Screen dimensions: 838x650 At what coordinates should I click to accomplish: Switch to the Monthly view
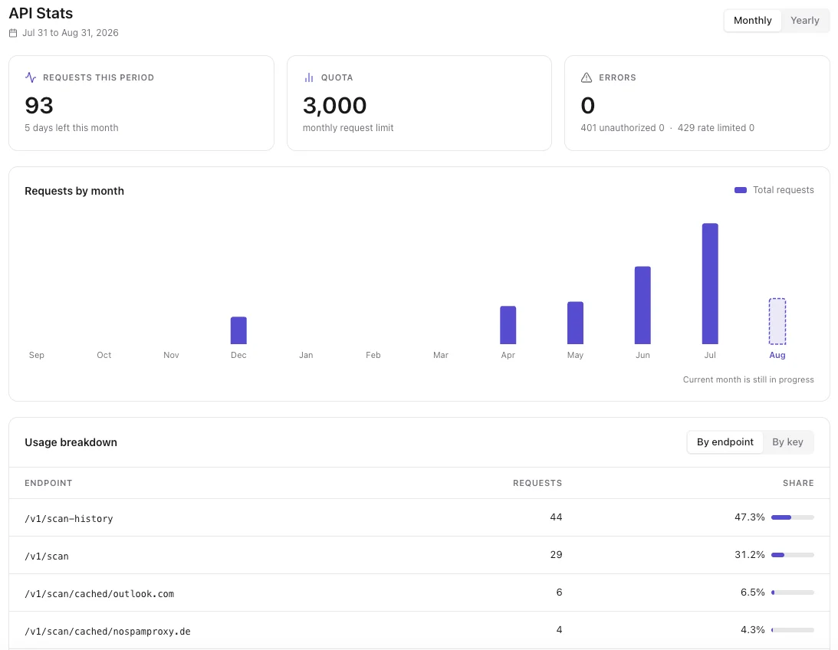point(752,20)
